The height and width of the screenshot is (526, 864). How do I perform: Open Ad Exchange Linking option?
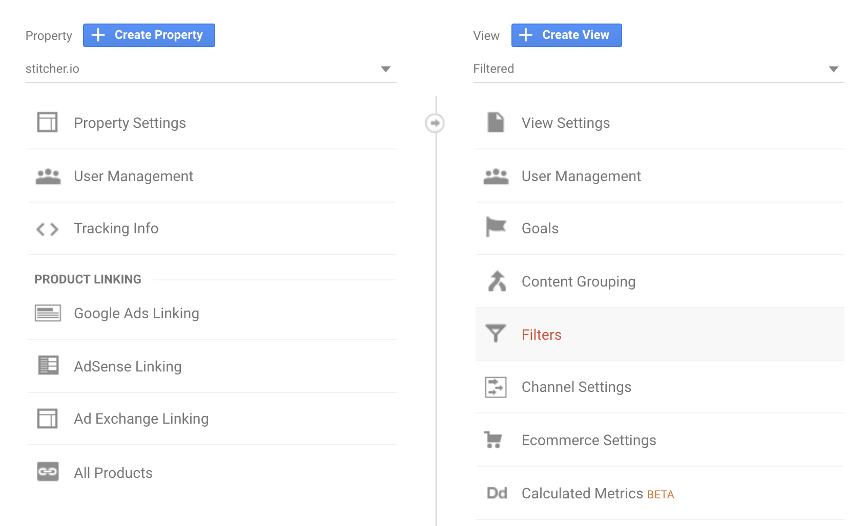pyautogui.click(x=141, y=419)
